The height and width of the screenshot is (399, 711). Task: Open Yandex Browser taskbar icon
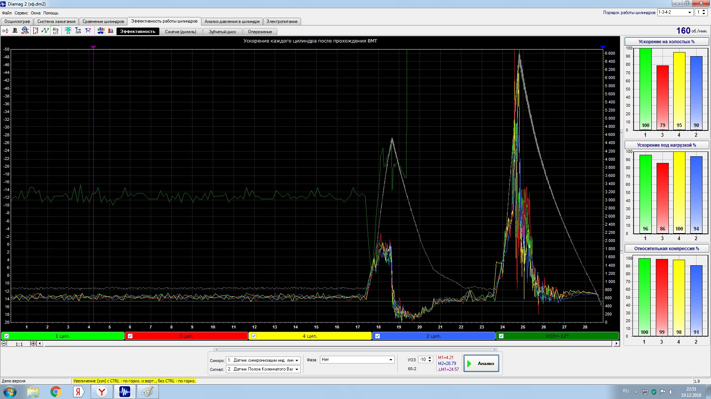pos(101,392)
